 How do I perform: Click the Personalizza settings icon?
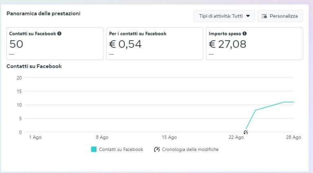coord(264,16)
